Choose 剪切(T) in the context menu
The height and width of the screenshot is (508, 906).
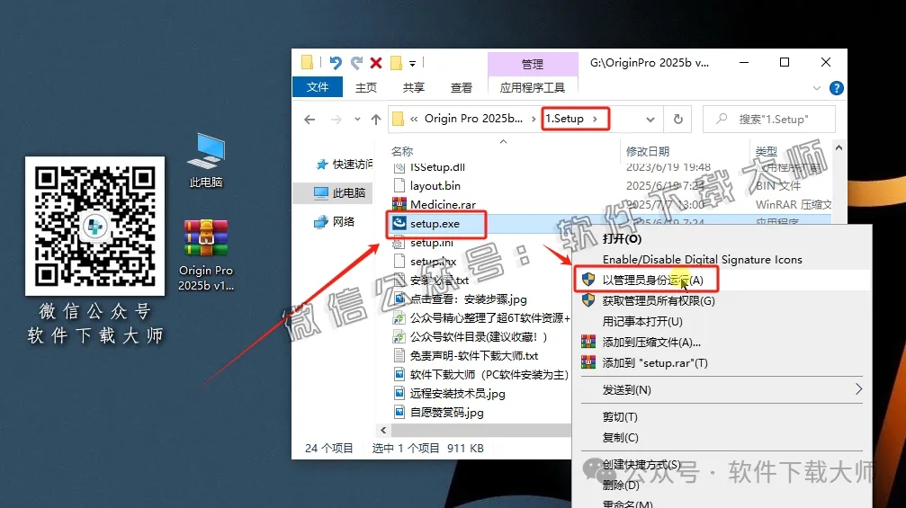[x=619, y=417]
